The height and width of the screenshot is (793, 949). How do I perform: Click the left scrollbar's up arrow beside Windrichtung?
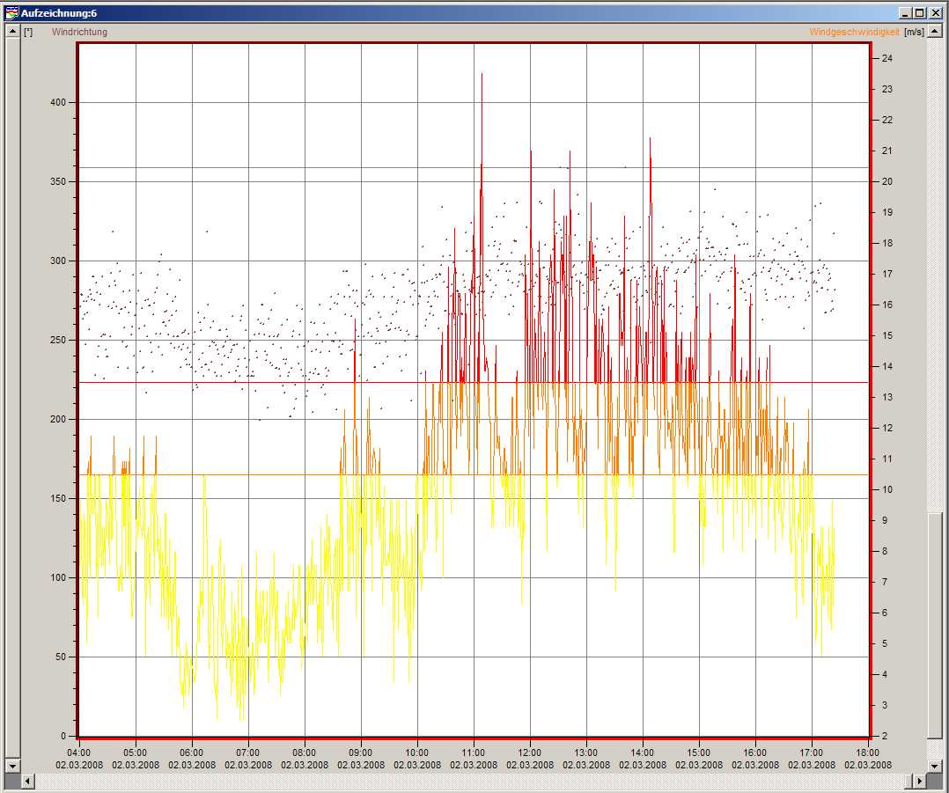click(12, 31)
